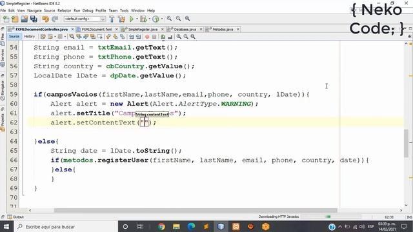Open the default config combo box
413x232 pixels.
(85, 19)
